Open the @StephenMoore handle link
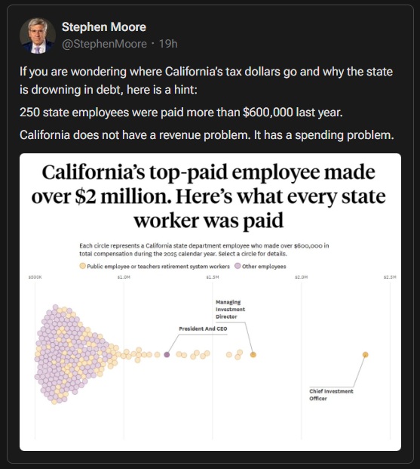420x469 pixels. coord(104,44)
